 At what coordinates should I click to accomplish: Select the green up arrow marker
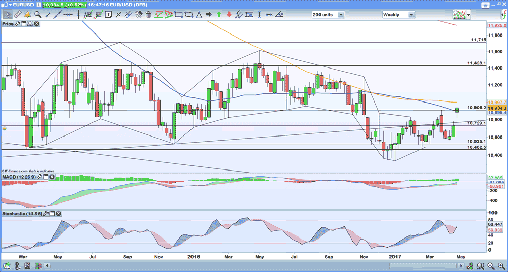219,14
